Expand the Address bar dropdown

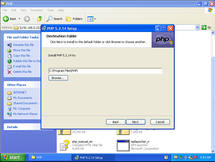pos(197,27)
